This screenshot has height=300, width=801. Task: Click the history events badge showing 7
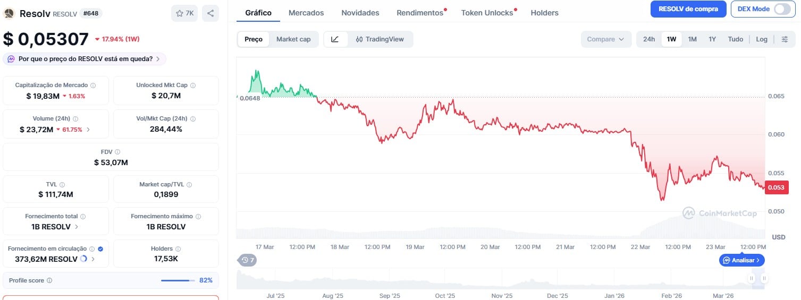tap(247, 260)
